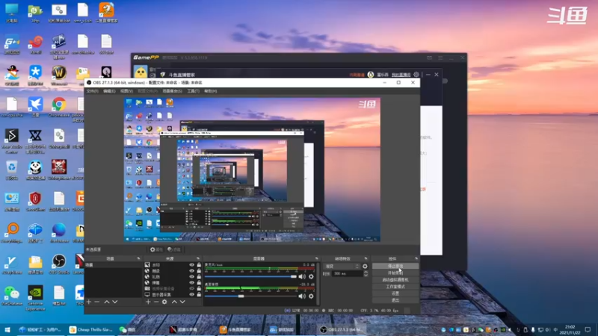Image resolution: width=598 pixels, height=336 pixels.
Task: Move scene down in the Scenes dock
Action: click(115, 302)
